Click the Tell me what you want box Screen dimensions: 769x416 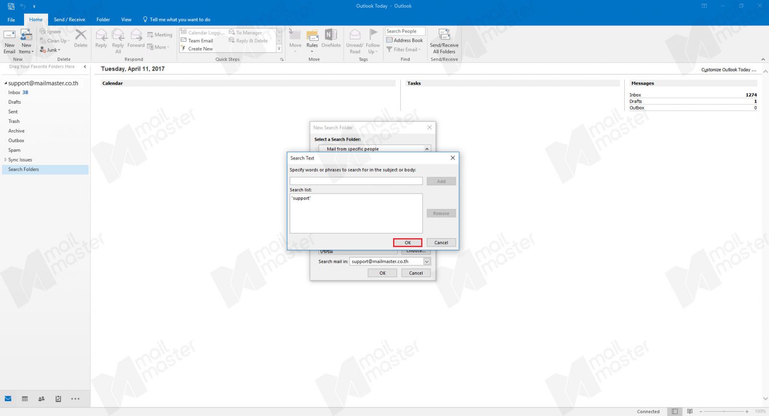pos(177,20)
